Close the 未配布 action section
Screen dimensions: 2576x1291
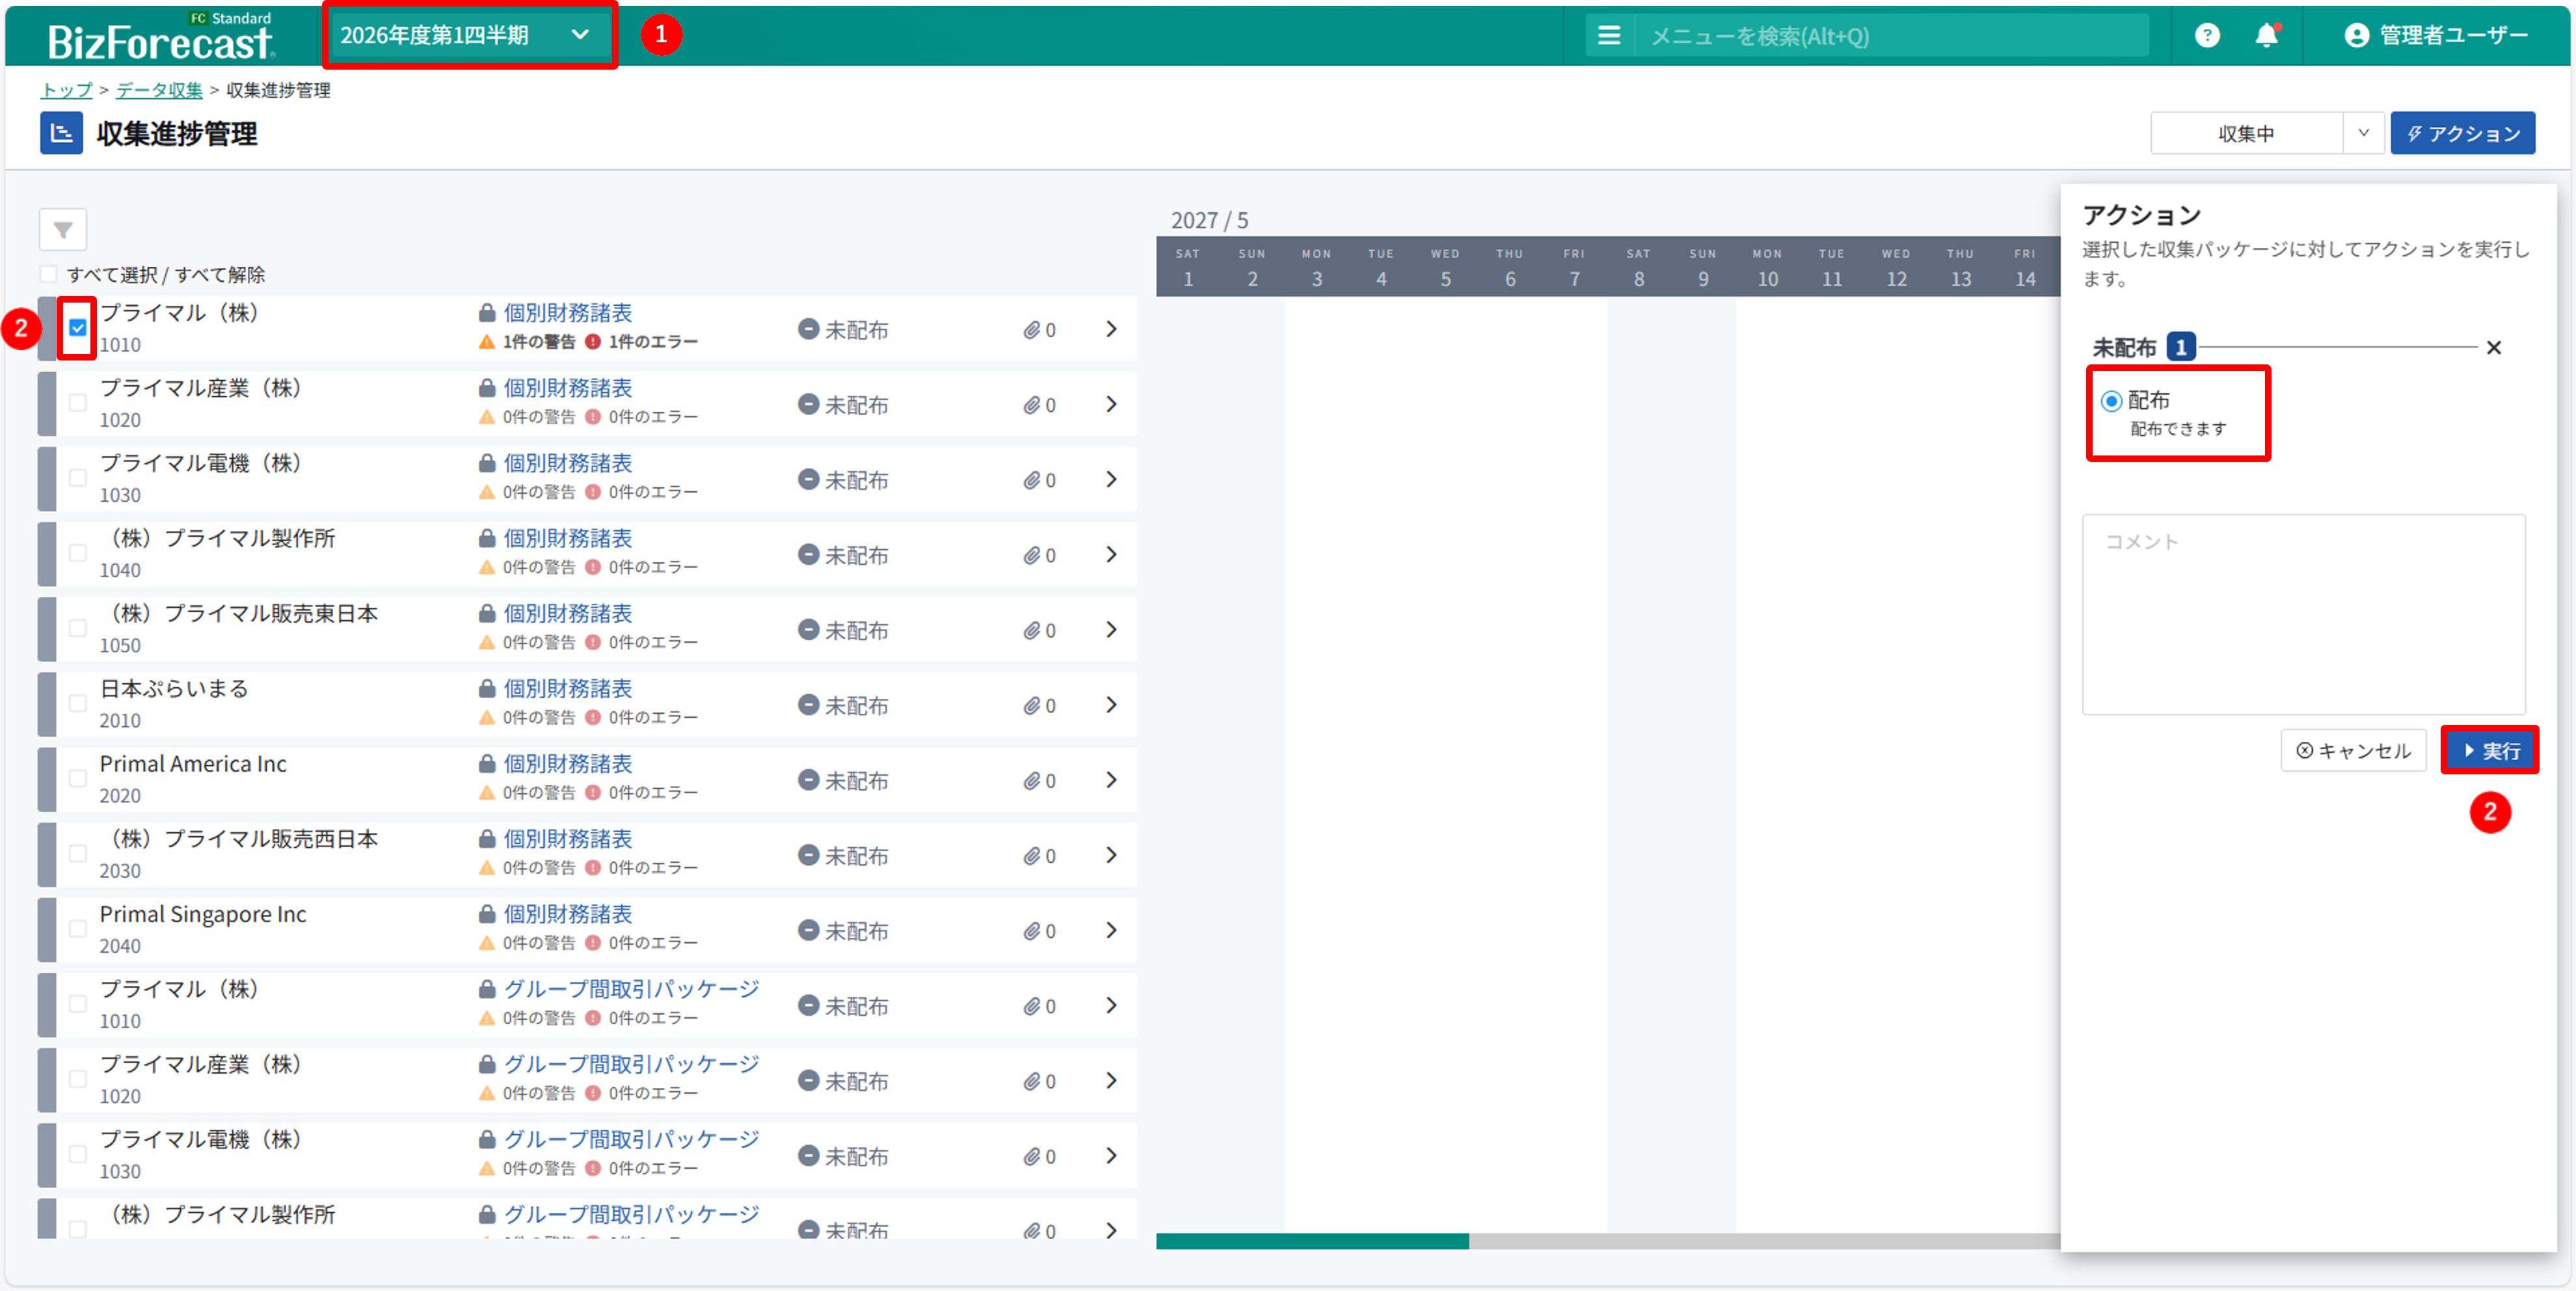point(2493,348)
